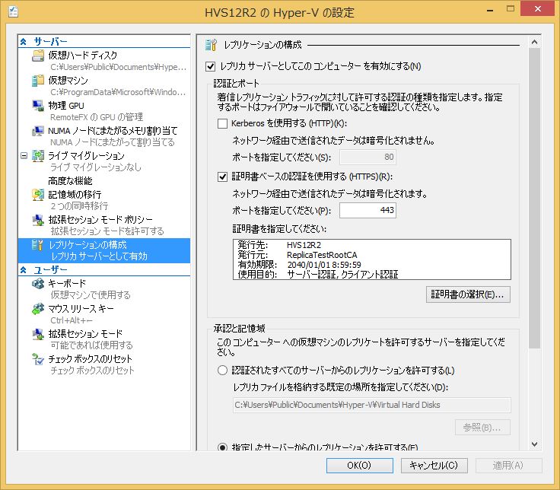Click the scrollbar down arrow

click(534, 444)
